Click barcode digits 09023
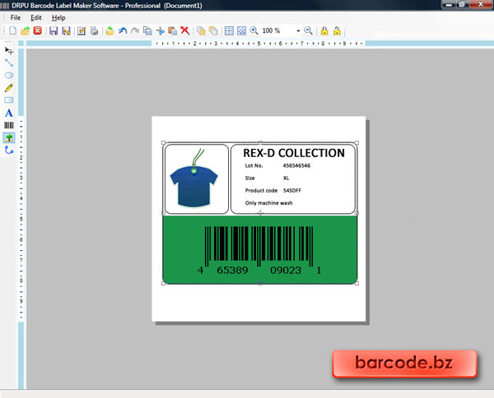 click(x=286, y=271)
